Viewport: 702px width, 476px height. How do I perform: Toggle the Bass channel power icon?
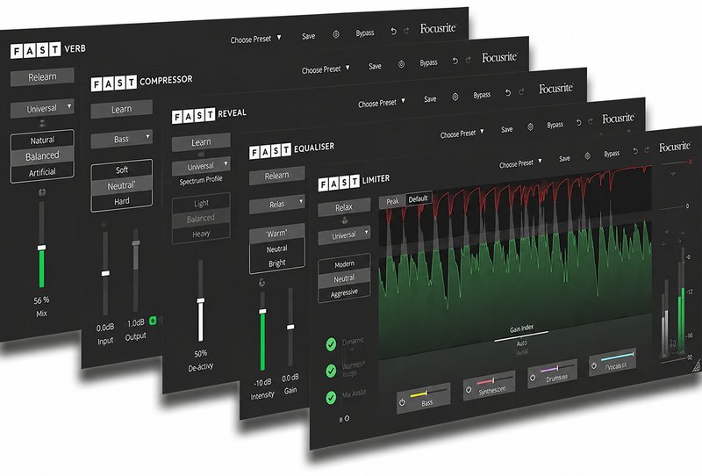pyautogui.click(x=402, y=402)
